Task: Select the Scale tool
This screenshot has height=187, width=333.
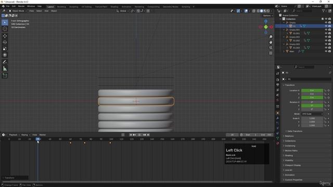Action: click(x=5, y=48)
